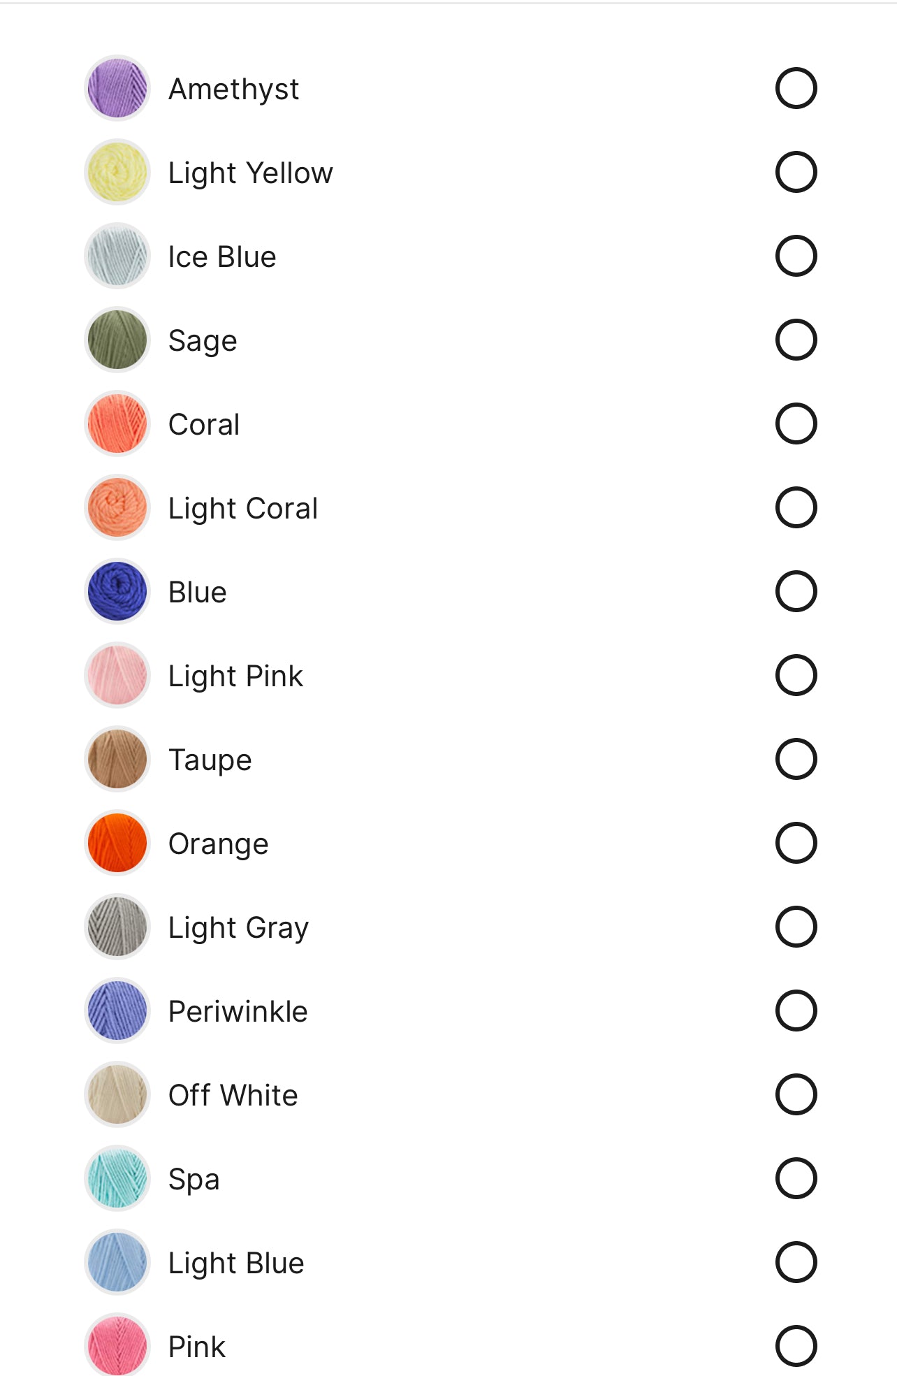
Task: Click the Amethyst yarn swatch
Action: [117, 88]
